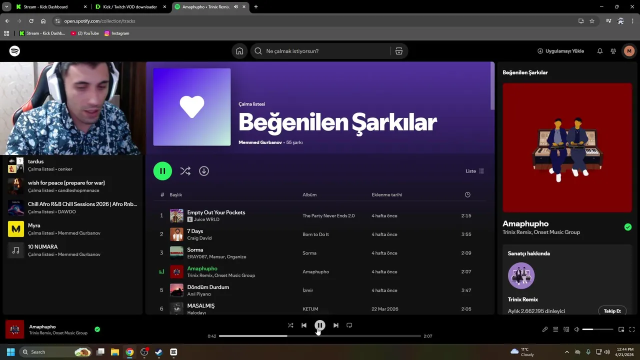The width and height of the screenshot is (640, 360).
Task: Open album İzmir
Action: tap(307, 290)
